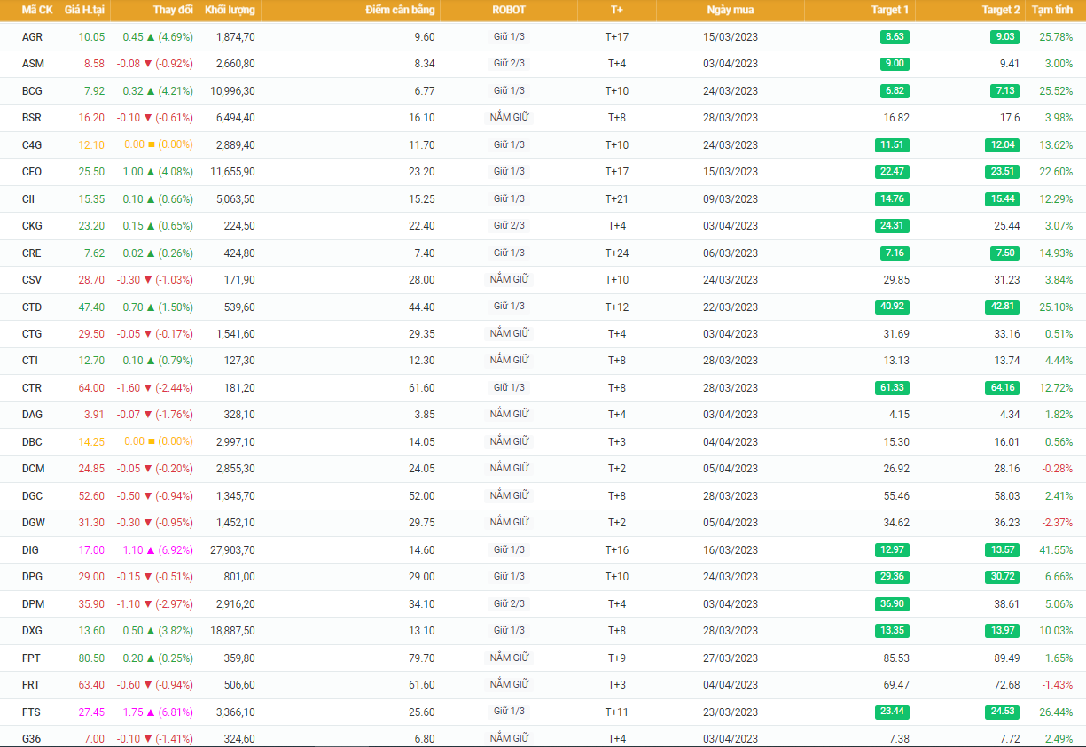This screenshot has width=1086, height=747.
Task: Click the 1.75 (6.81%) change for FTS
Action: tap(157, 712)
